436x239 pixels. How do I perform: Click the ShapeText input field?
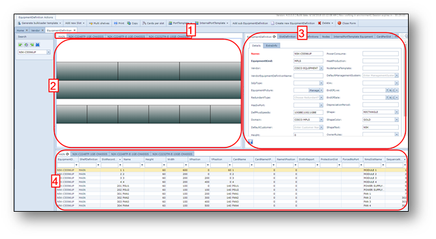(x=381, y=127)
